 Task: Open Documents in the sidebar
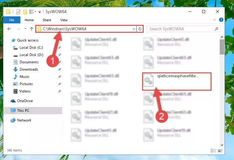(29, 62)
